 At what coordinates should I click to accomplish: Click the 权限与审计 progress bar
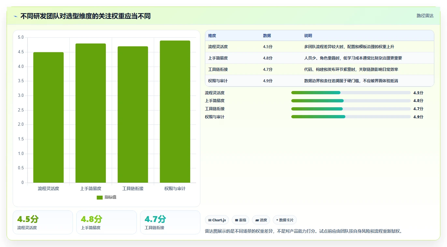351,117
